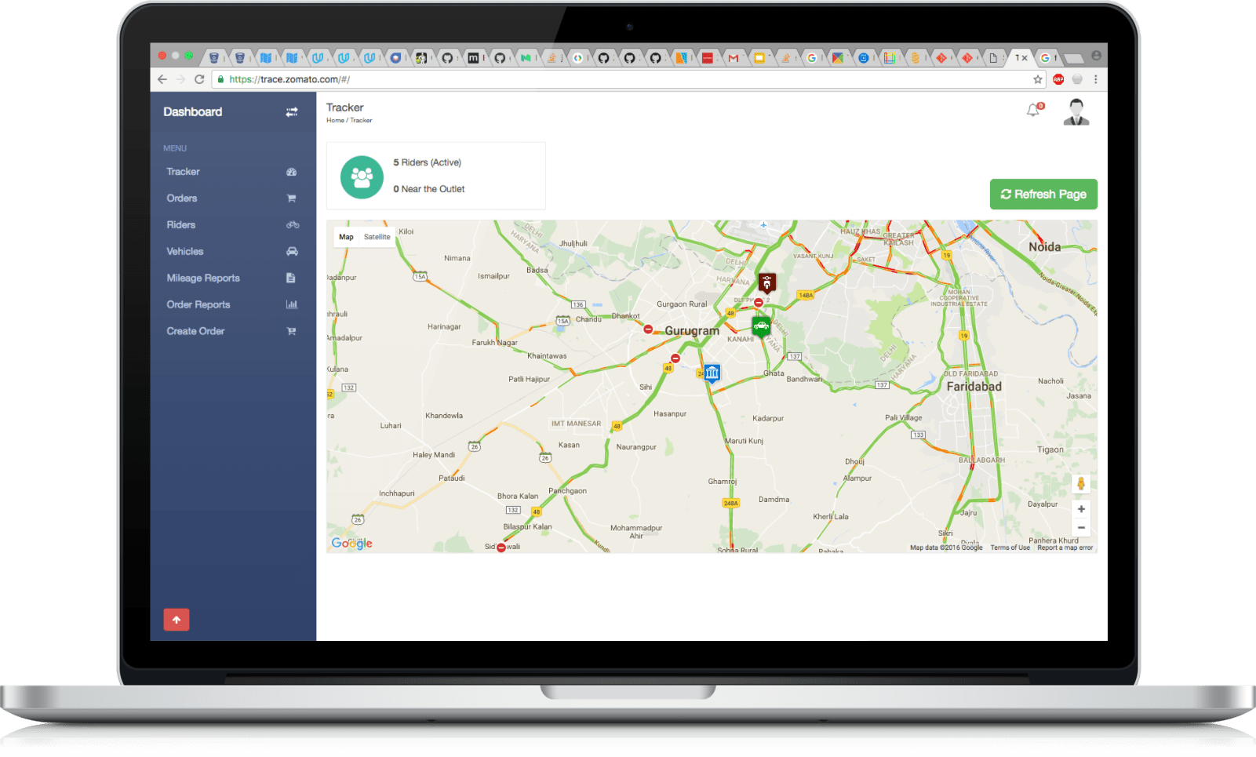Screen dimensions: 1256x757
Task: Click the Create Order cart icon
Action: click(x=291, y=332)
